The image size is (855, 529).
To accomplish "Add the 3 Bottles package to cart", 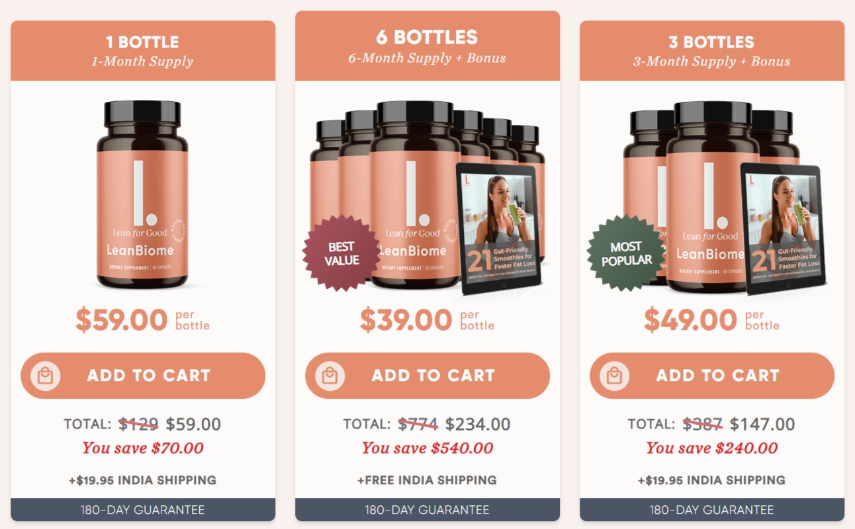I will click(x=712, y=376).
